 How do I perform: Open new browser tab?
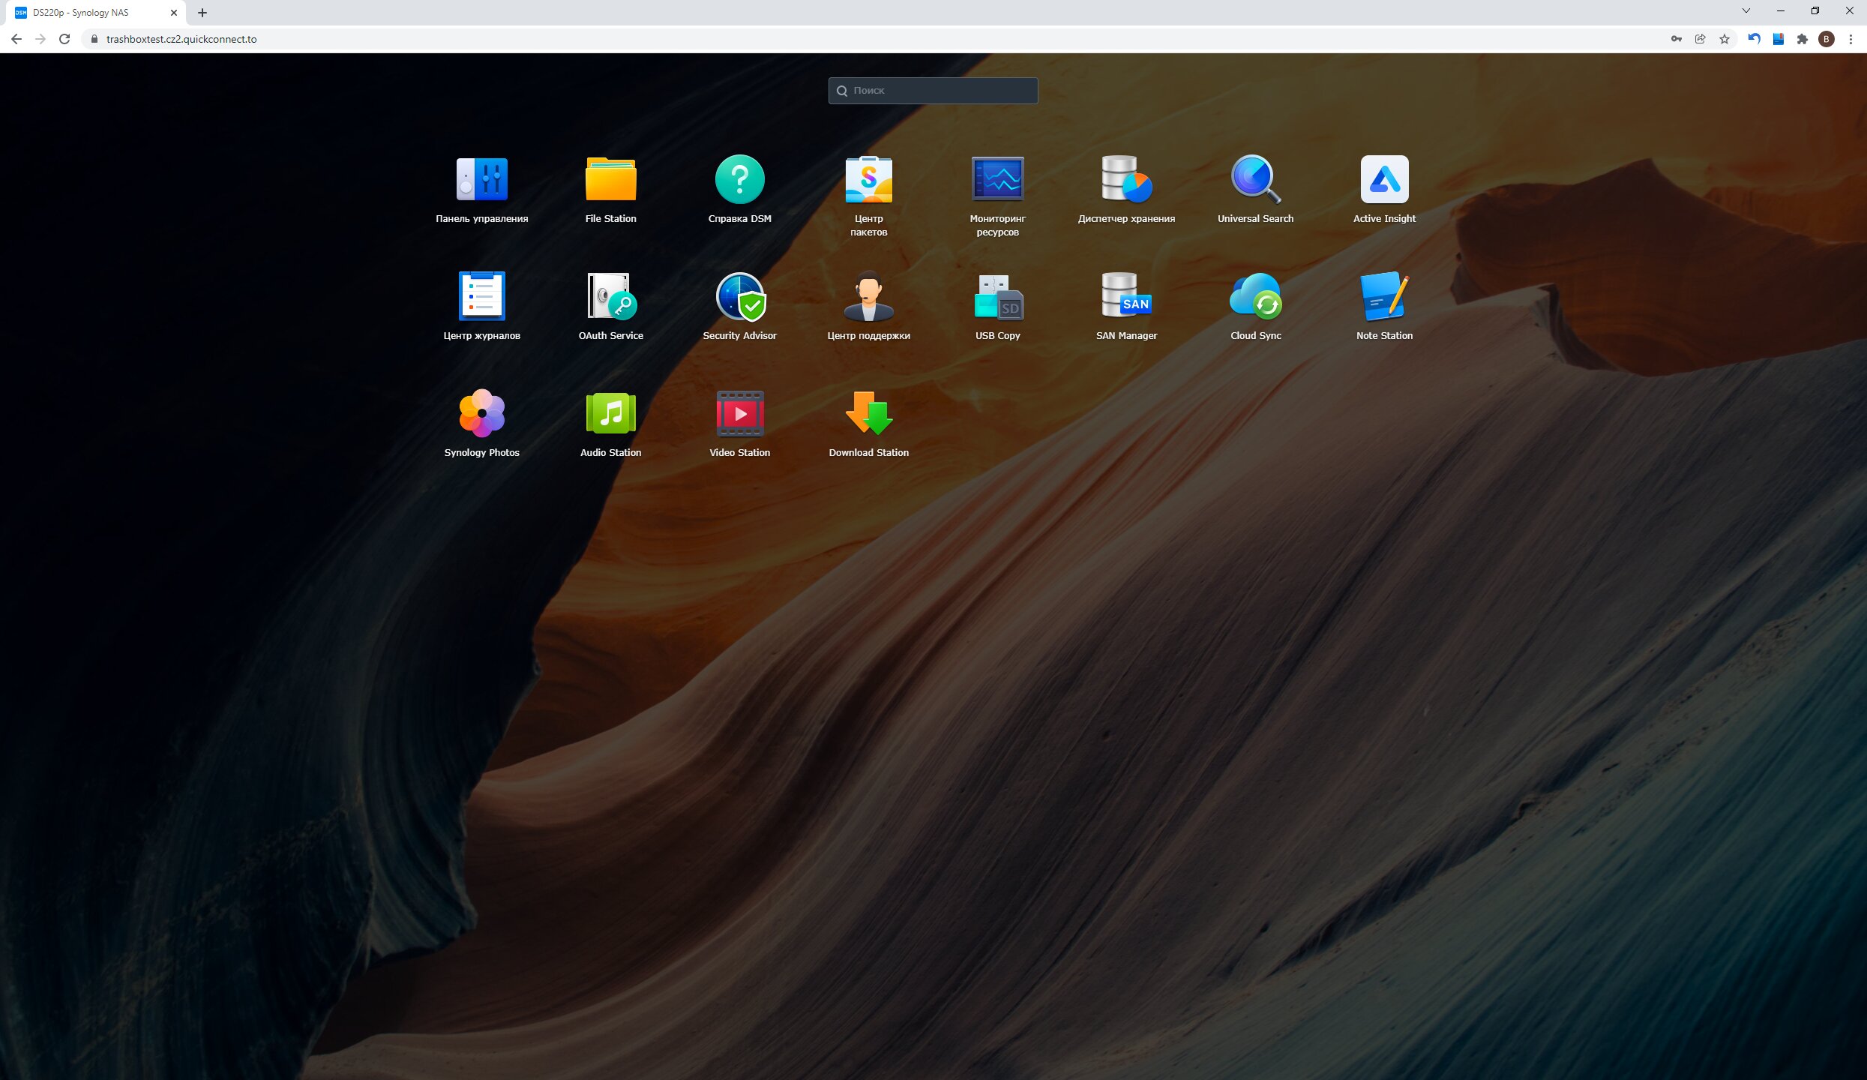click(x=202, y=13)
